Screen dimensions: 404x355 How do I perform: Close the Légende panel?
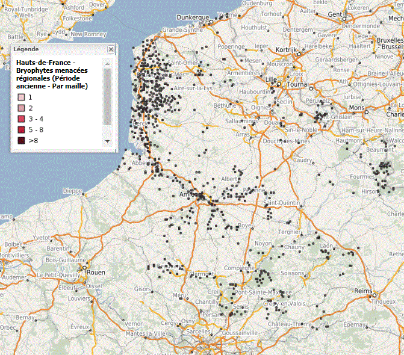pyautogui.click(x=111, y=49)
